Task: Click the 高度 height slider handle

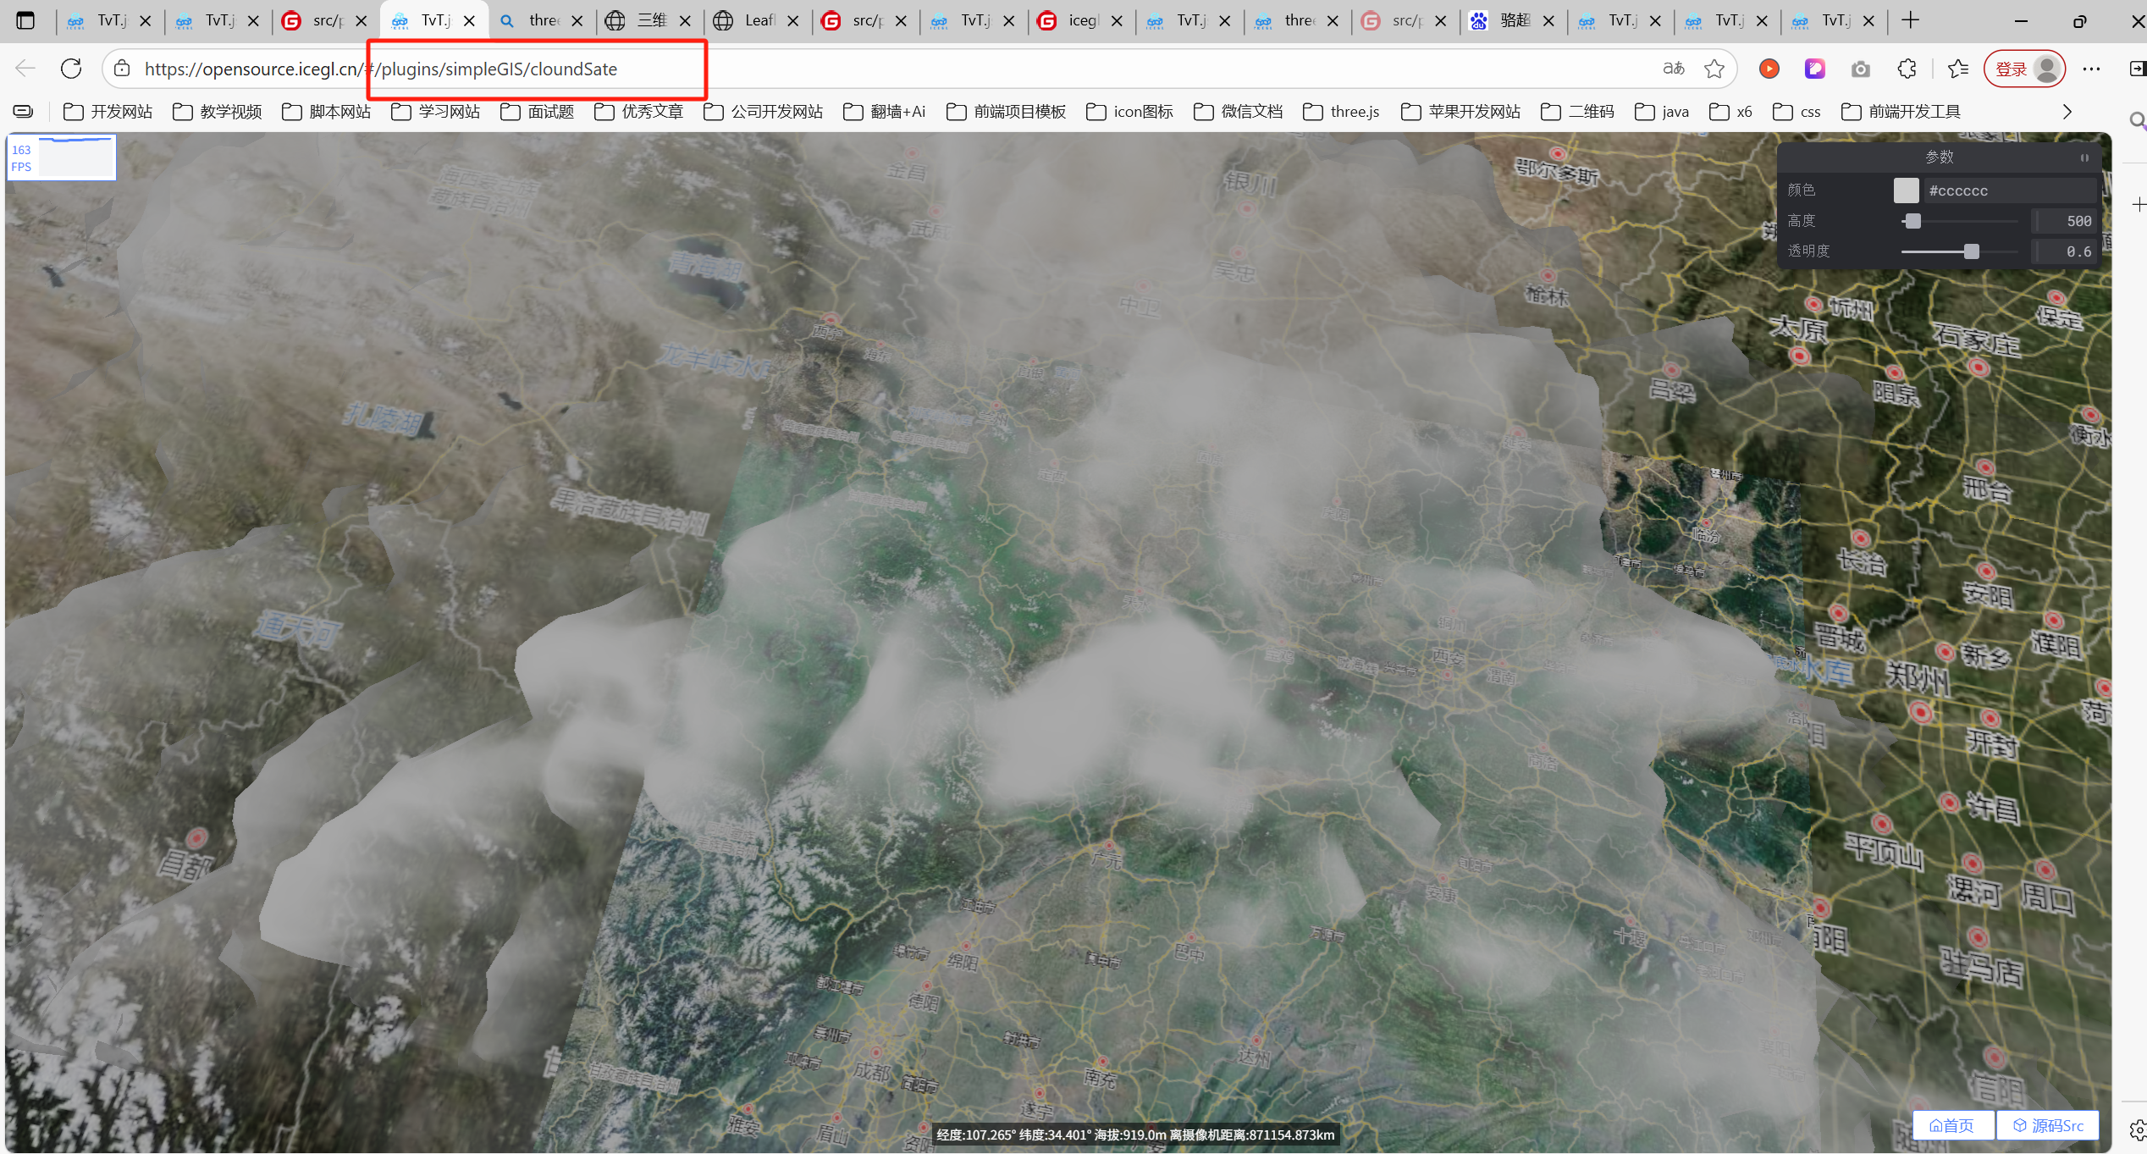Action: click(1913, 221)
